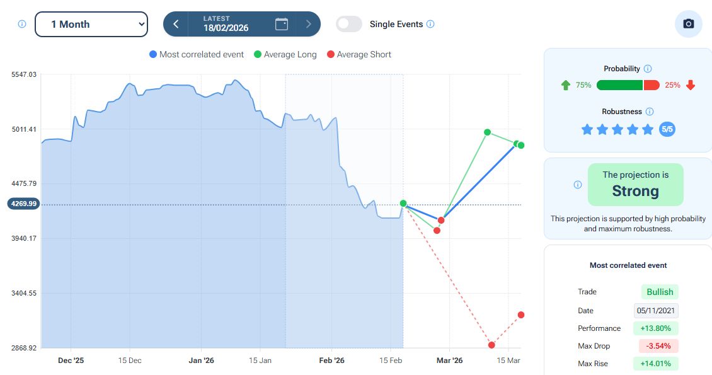Click the green up-arrow probability icon
The width and height of the screenshot is (712, 375).
click(x=565, y=85)
